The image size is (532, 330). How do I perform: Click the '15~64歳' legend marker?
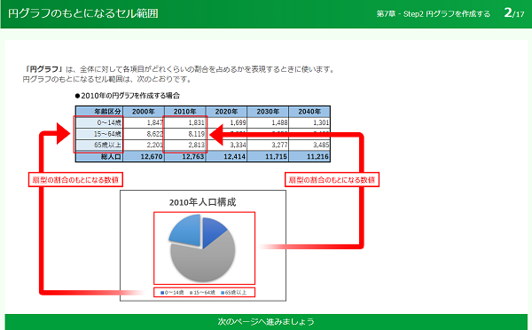point(192,293)
